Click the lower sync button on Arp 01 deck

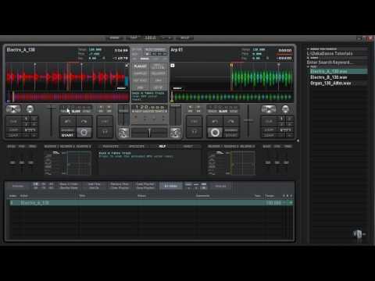pos(195,133)
